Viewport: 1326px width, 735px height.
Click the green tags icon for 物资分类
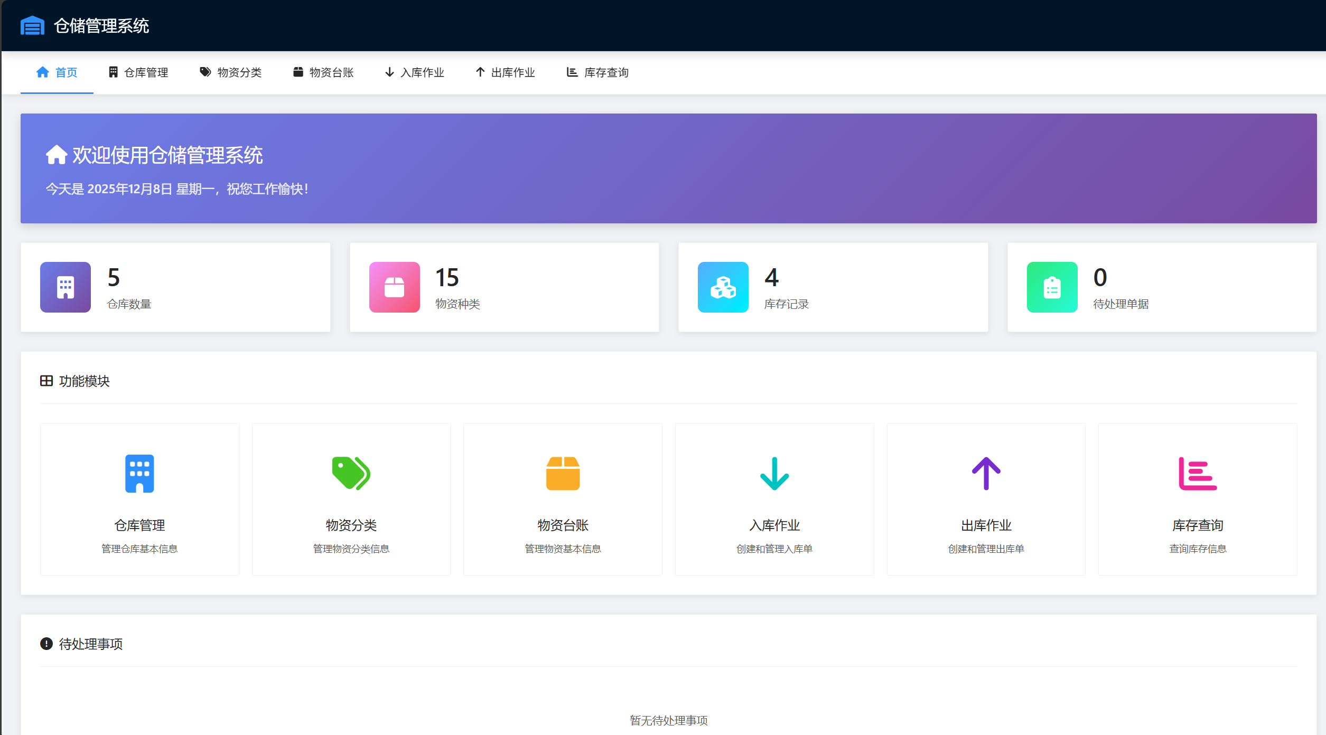point(351,473)
